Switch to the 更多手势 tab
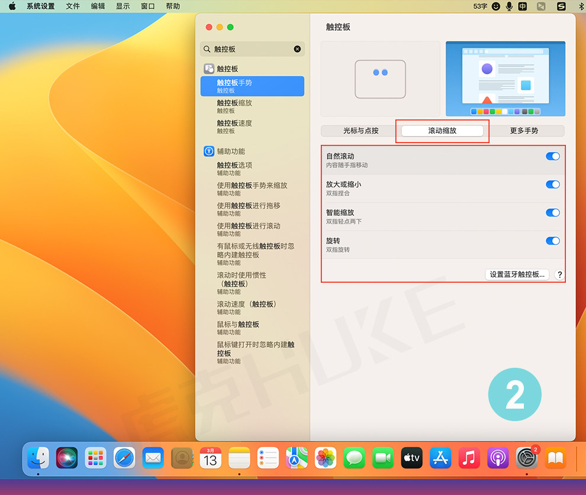The height and width of the screenshot is (495, 586). [524, 131]
